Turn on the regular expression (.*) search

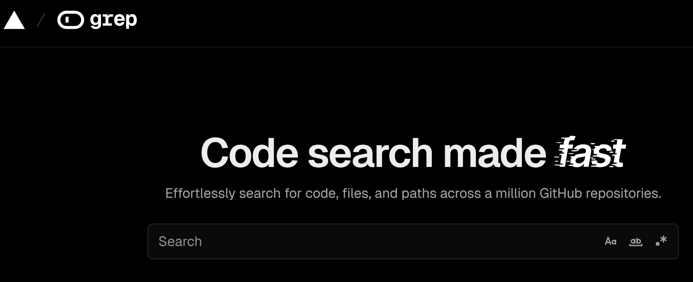point(661,241)
